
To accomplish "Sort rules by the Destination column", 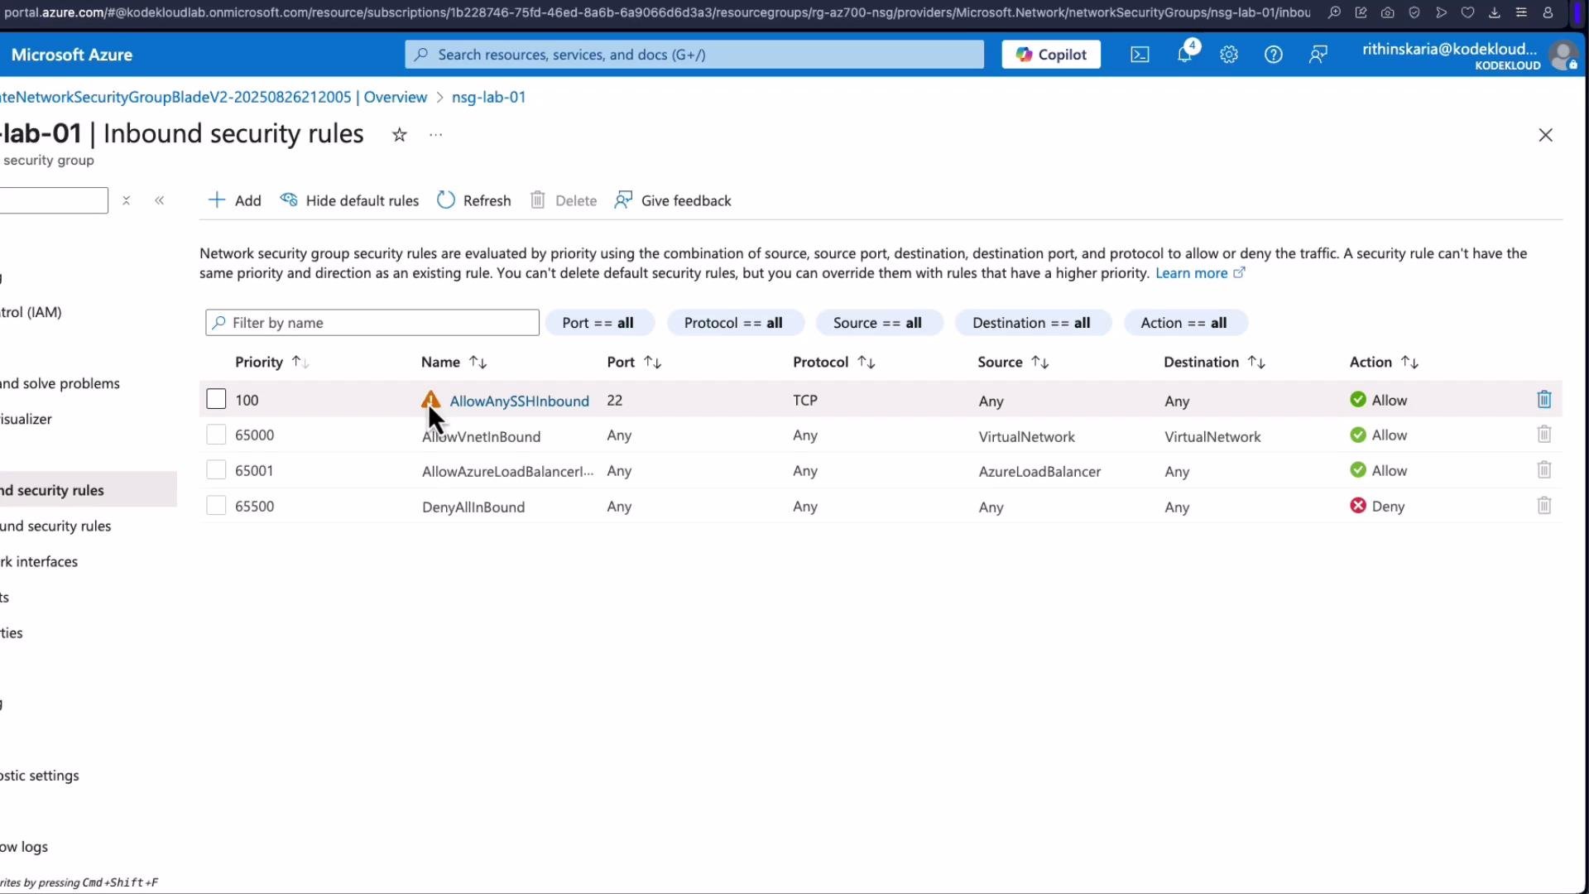I will click(x=1214, y=363).
